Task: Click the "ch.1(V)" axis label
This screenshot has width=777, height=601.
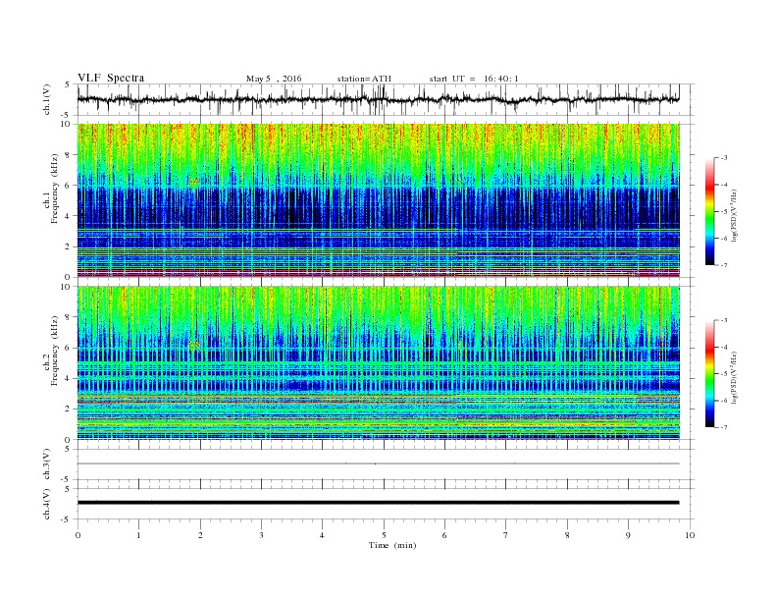Action: click(46, 99)
